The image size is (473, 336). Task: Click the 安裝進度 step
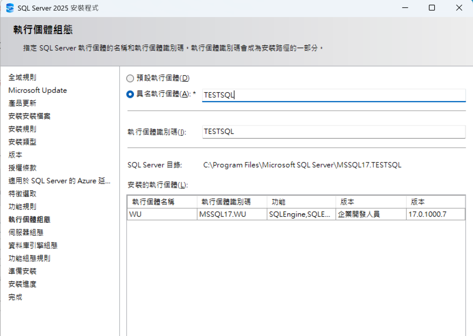[22, 284]
